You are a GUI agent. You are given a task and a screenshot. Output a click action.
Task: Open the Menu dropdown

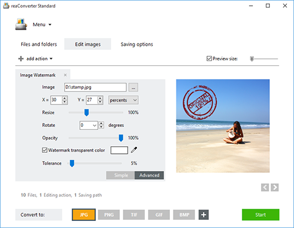(42, 25)
